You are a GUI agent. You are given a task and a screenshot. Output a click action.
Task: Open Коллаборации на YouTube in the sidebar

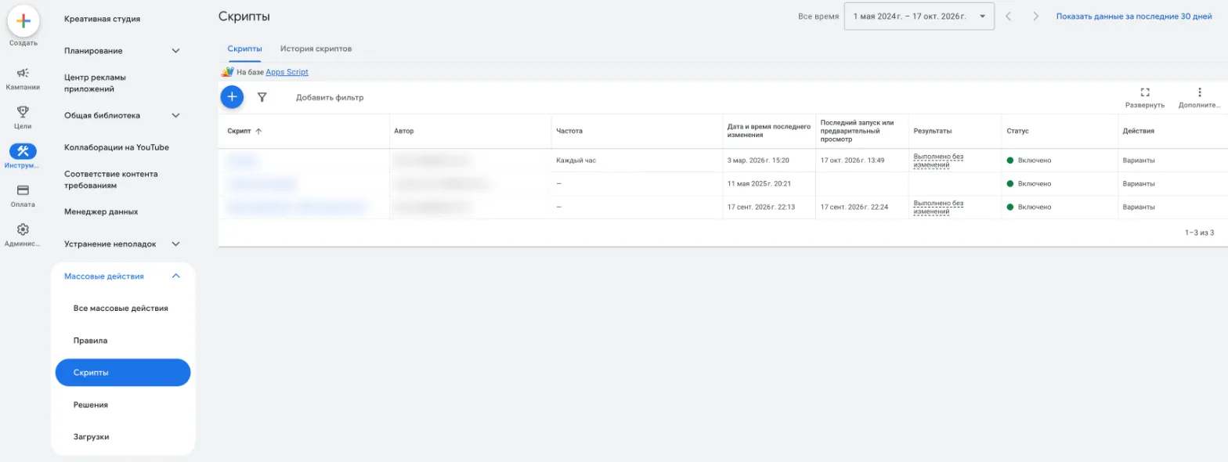point(117,147)
